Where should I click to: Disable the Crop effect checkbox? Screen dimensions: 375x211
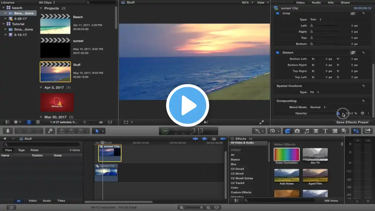pos(278,13)
